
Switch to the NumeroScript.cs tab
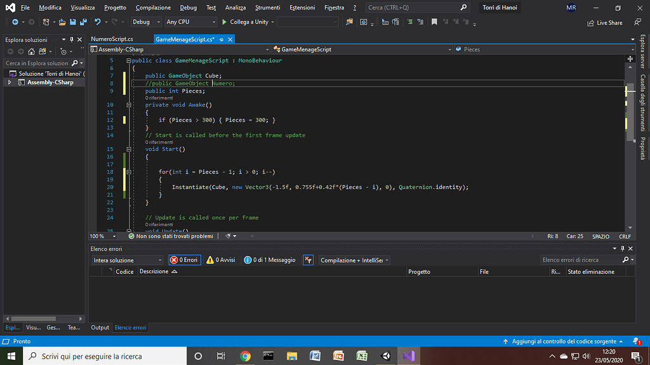coord(112,39)
